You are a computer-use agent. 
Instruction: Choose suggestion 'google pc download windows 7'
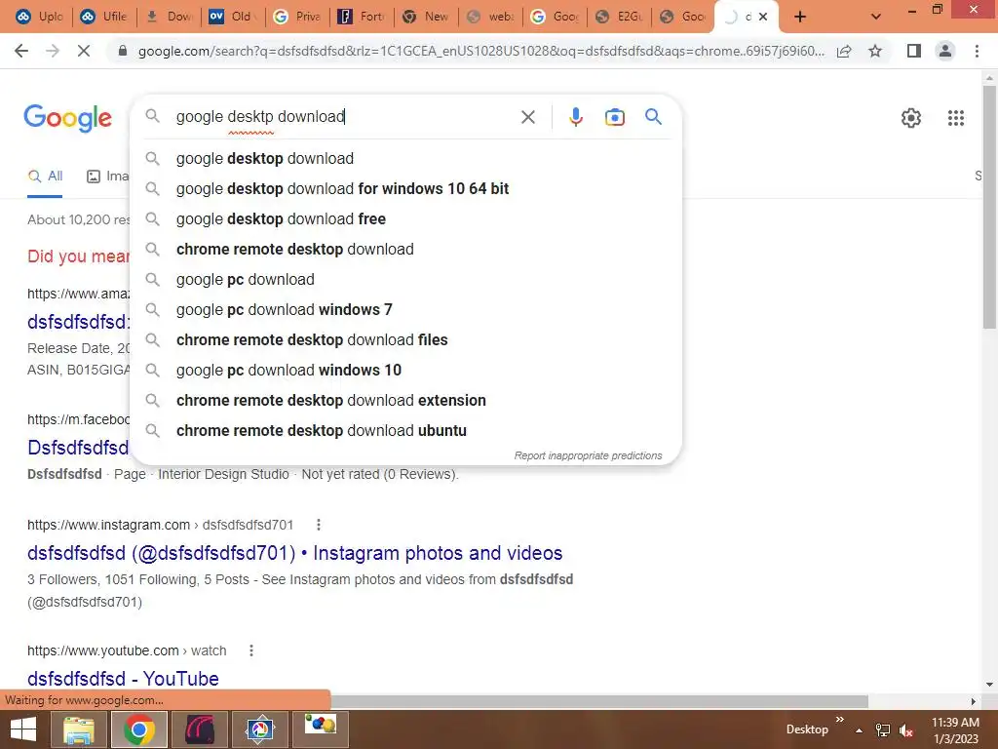406,309
